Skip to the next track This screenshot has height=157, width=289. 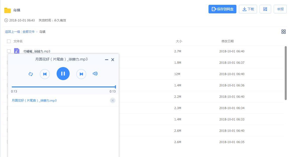click(x=81, y=74)
